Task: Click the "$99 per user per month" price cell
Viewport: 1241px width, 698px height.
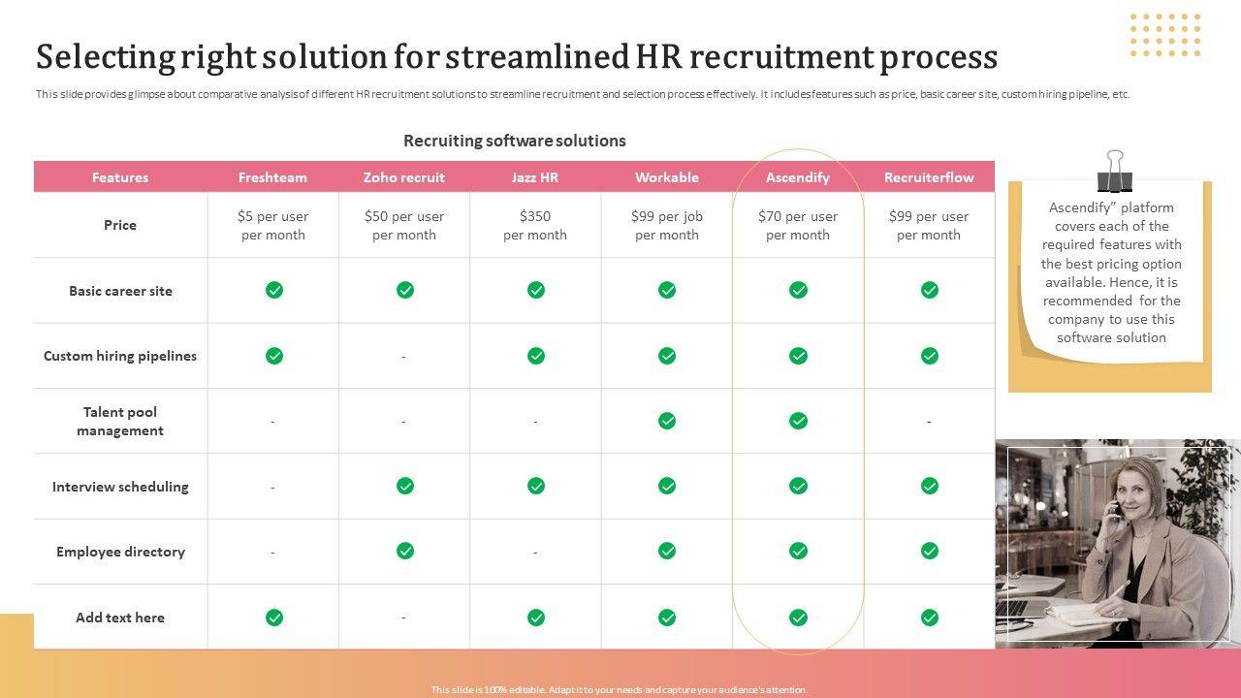Action: click(x=929, y=226)
